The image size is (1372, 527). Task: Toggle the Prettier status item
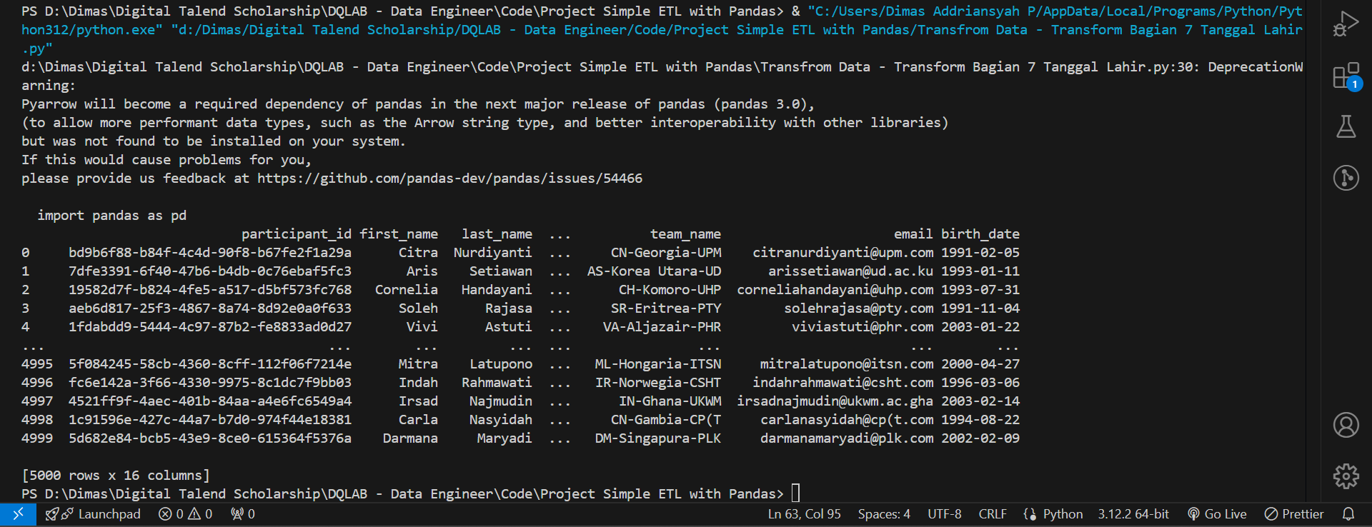[1294, 514]
